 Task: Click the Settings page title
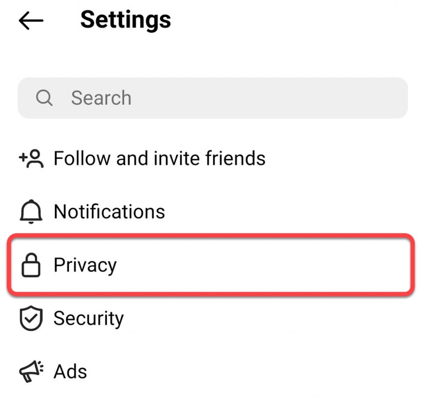125,20
